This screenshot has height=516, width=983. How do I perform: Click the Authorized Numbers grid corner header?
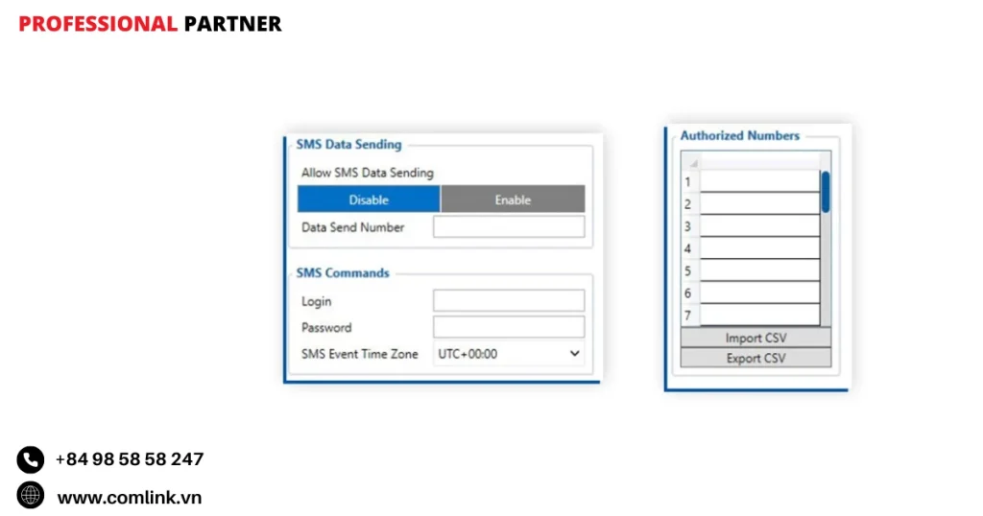click(x=690, y=161)
